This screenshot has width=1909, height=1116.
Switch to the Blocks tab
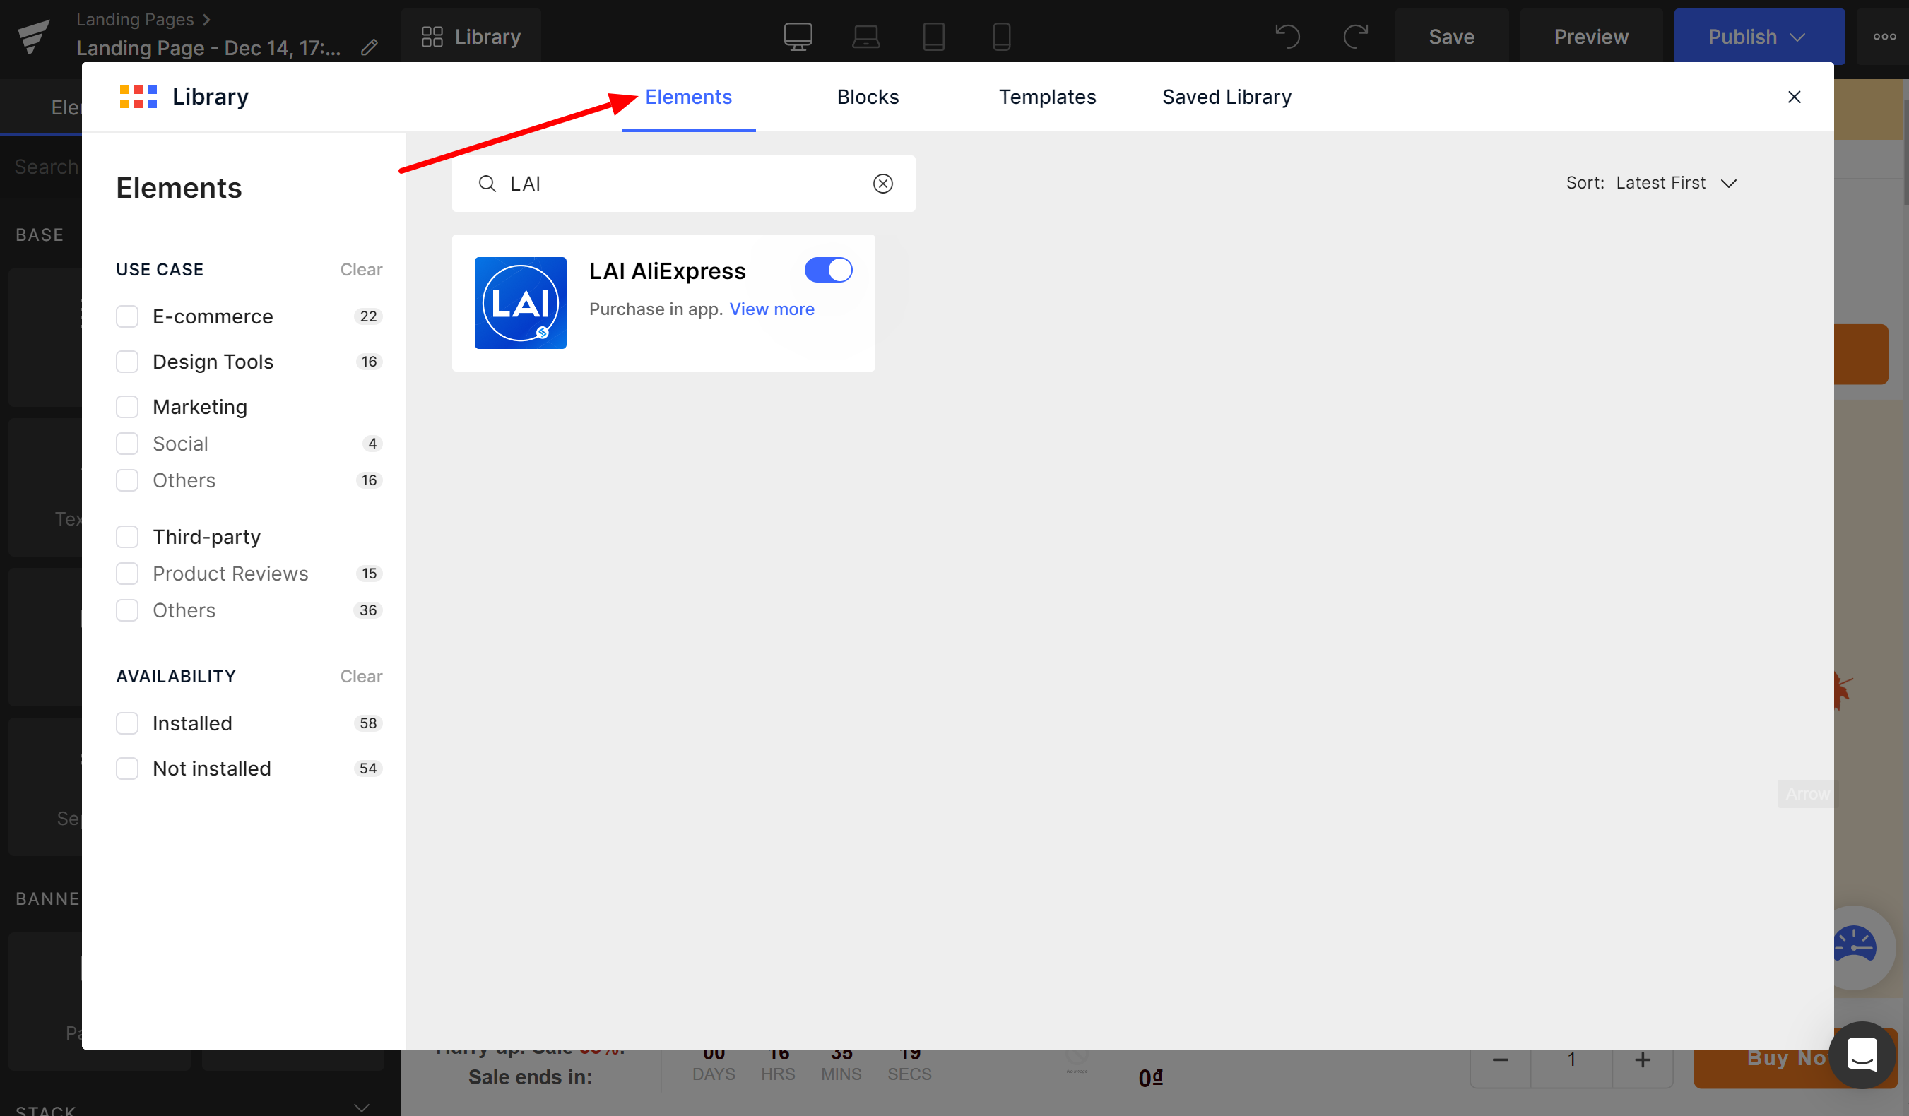point(868,97)
